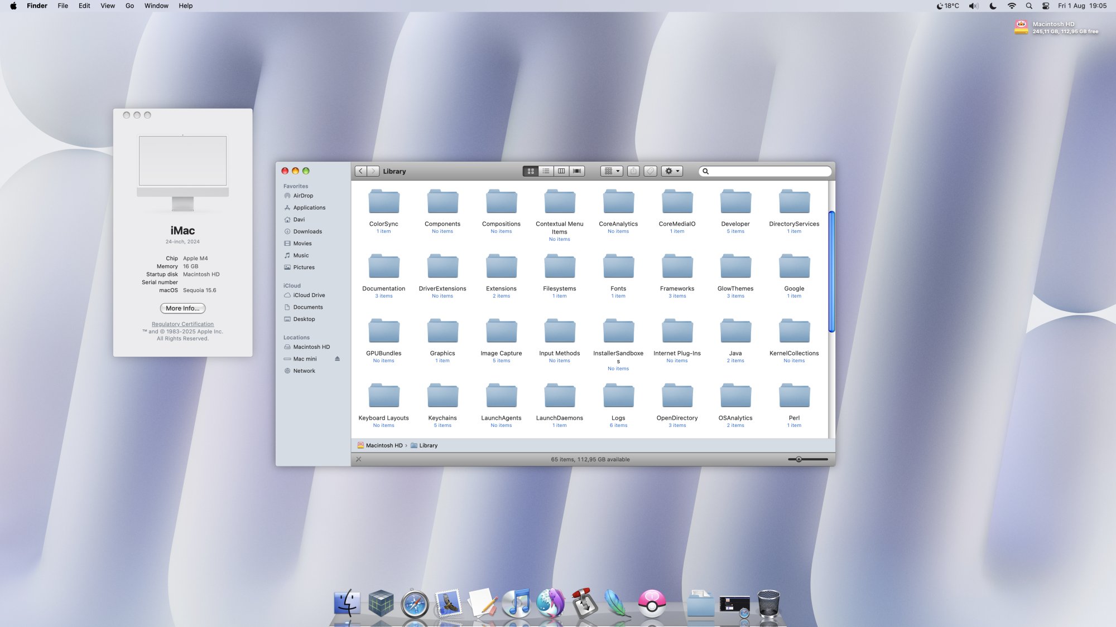Open Safari from the Dock
This screenshot has width=1116, height=627.
click(x=415, y=604)
